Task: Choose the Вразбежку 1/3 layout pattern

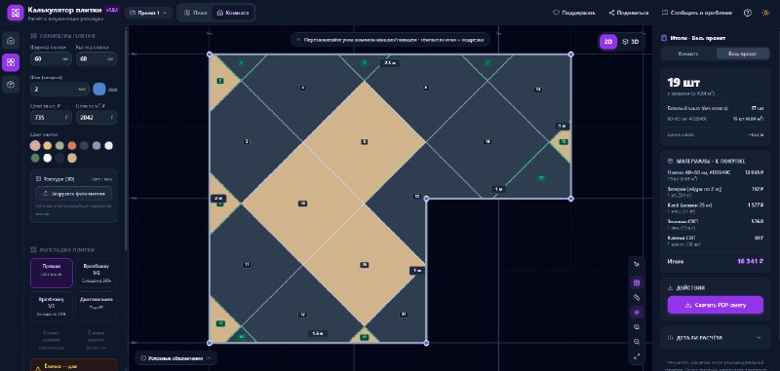Action: coord(52,307)
